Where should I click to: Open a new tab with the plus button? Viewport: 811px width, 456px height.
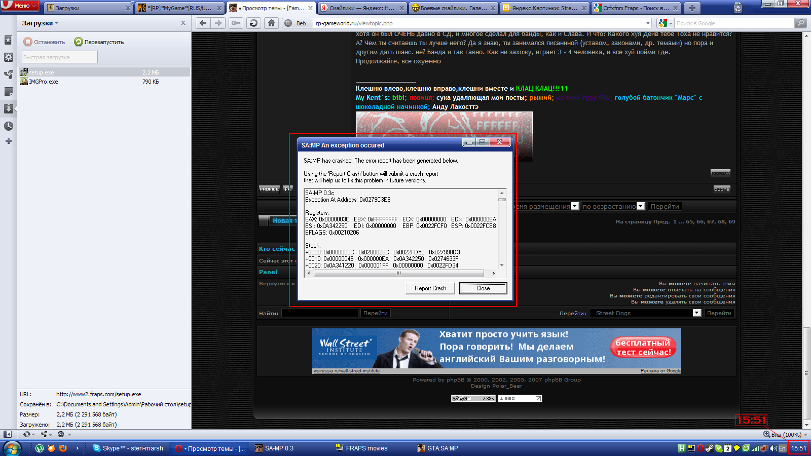coord(692,8)
